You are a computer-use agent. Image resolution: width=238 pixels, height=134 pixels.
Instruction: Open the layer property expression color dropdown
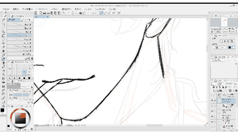[x=220, y=48]
